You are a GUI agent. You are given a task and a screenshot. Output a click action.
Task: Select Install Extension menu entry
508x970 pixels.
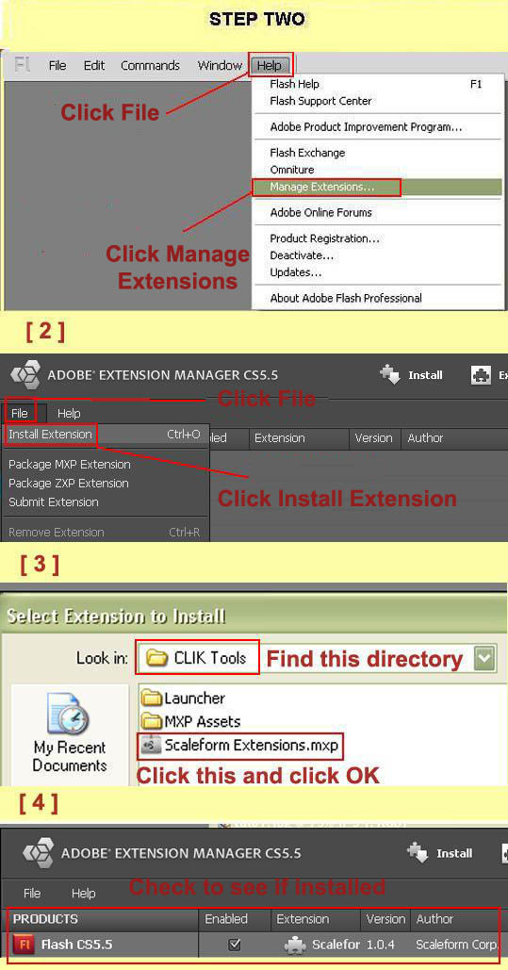coord(50,435)
